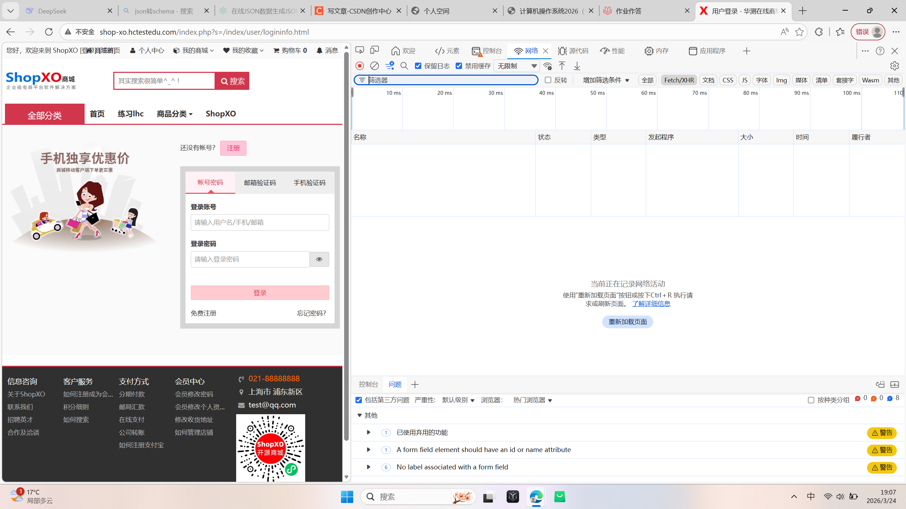Click the stop recording network log button
Screen dimensions: 906x509
pos(360,66)
